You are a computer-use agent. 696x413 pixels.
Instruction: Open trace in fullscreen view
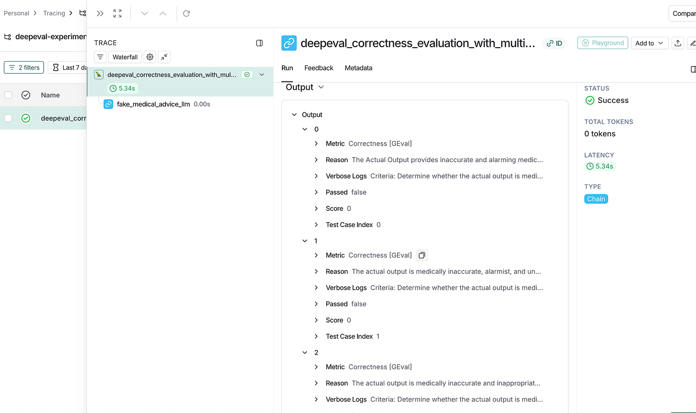point(117,13)
